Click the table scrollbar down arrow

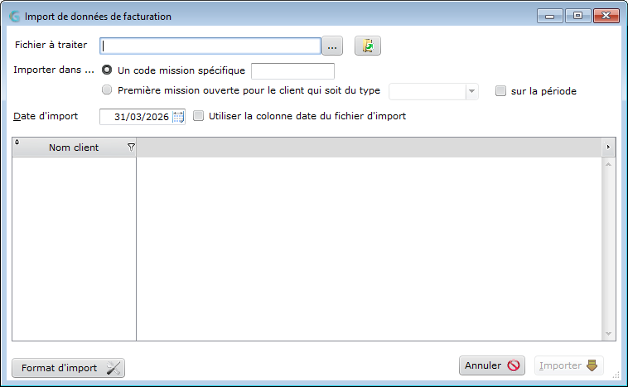pos(608,334)
